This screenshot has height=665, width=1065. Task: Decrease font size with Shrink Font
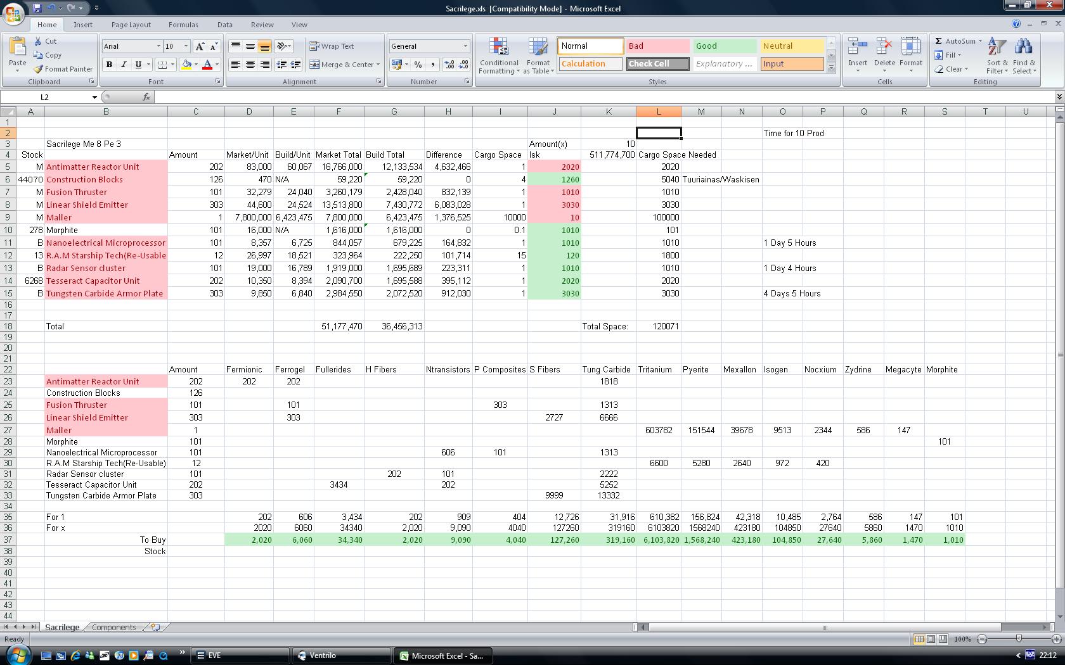point(214,46)
